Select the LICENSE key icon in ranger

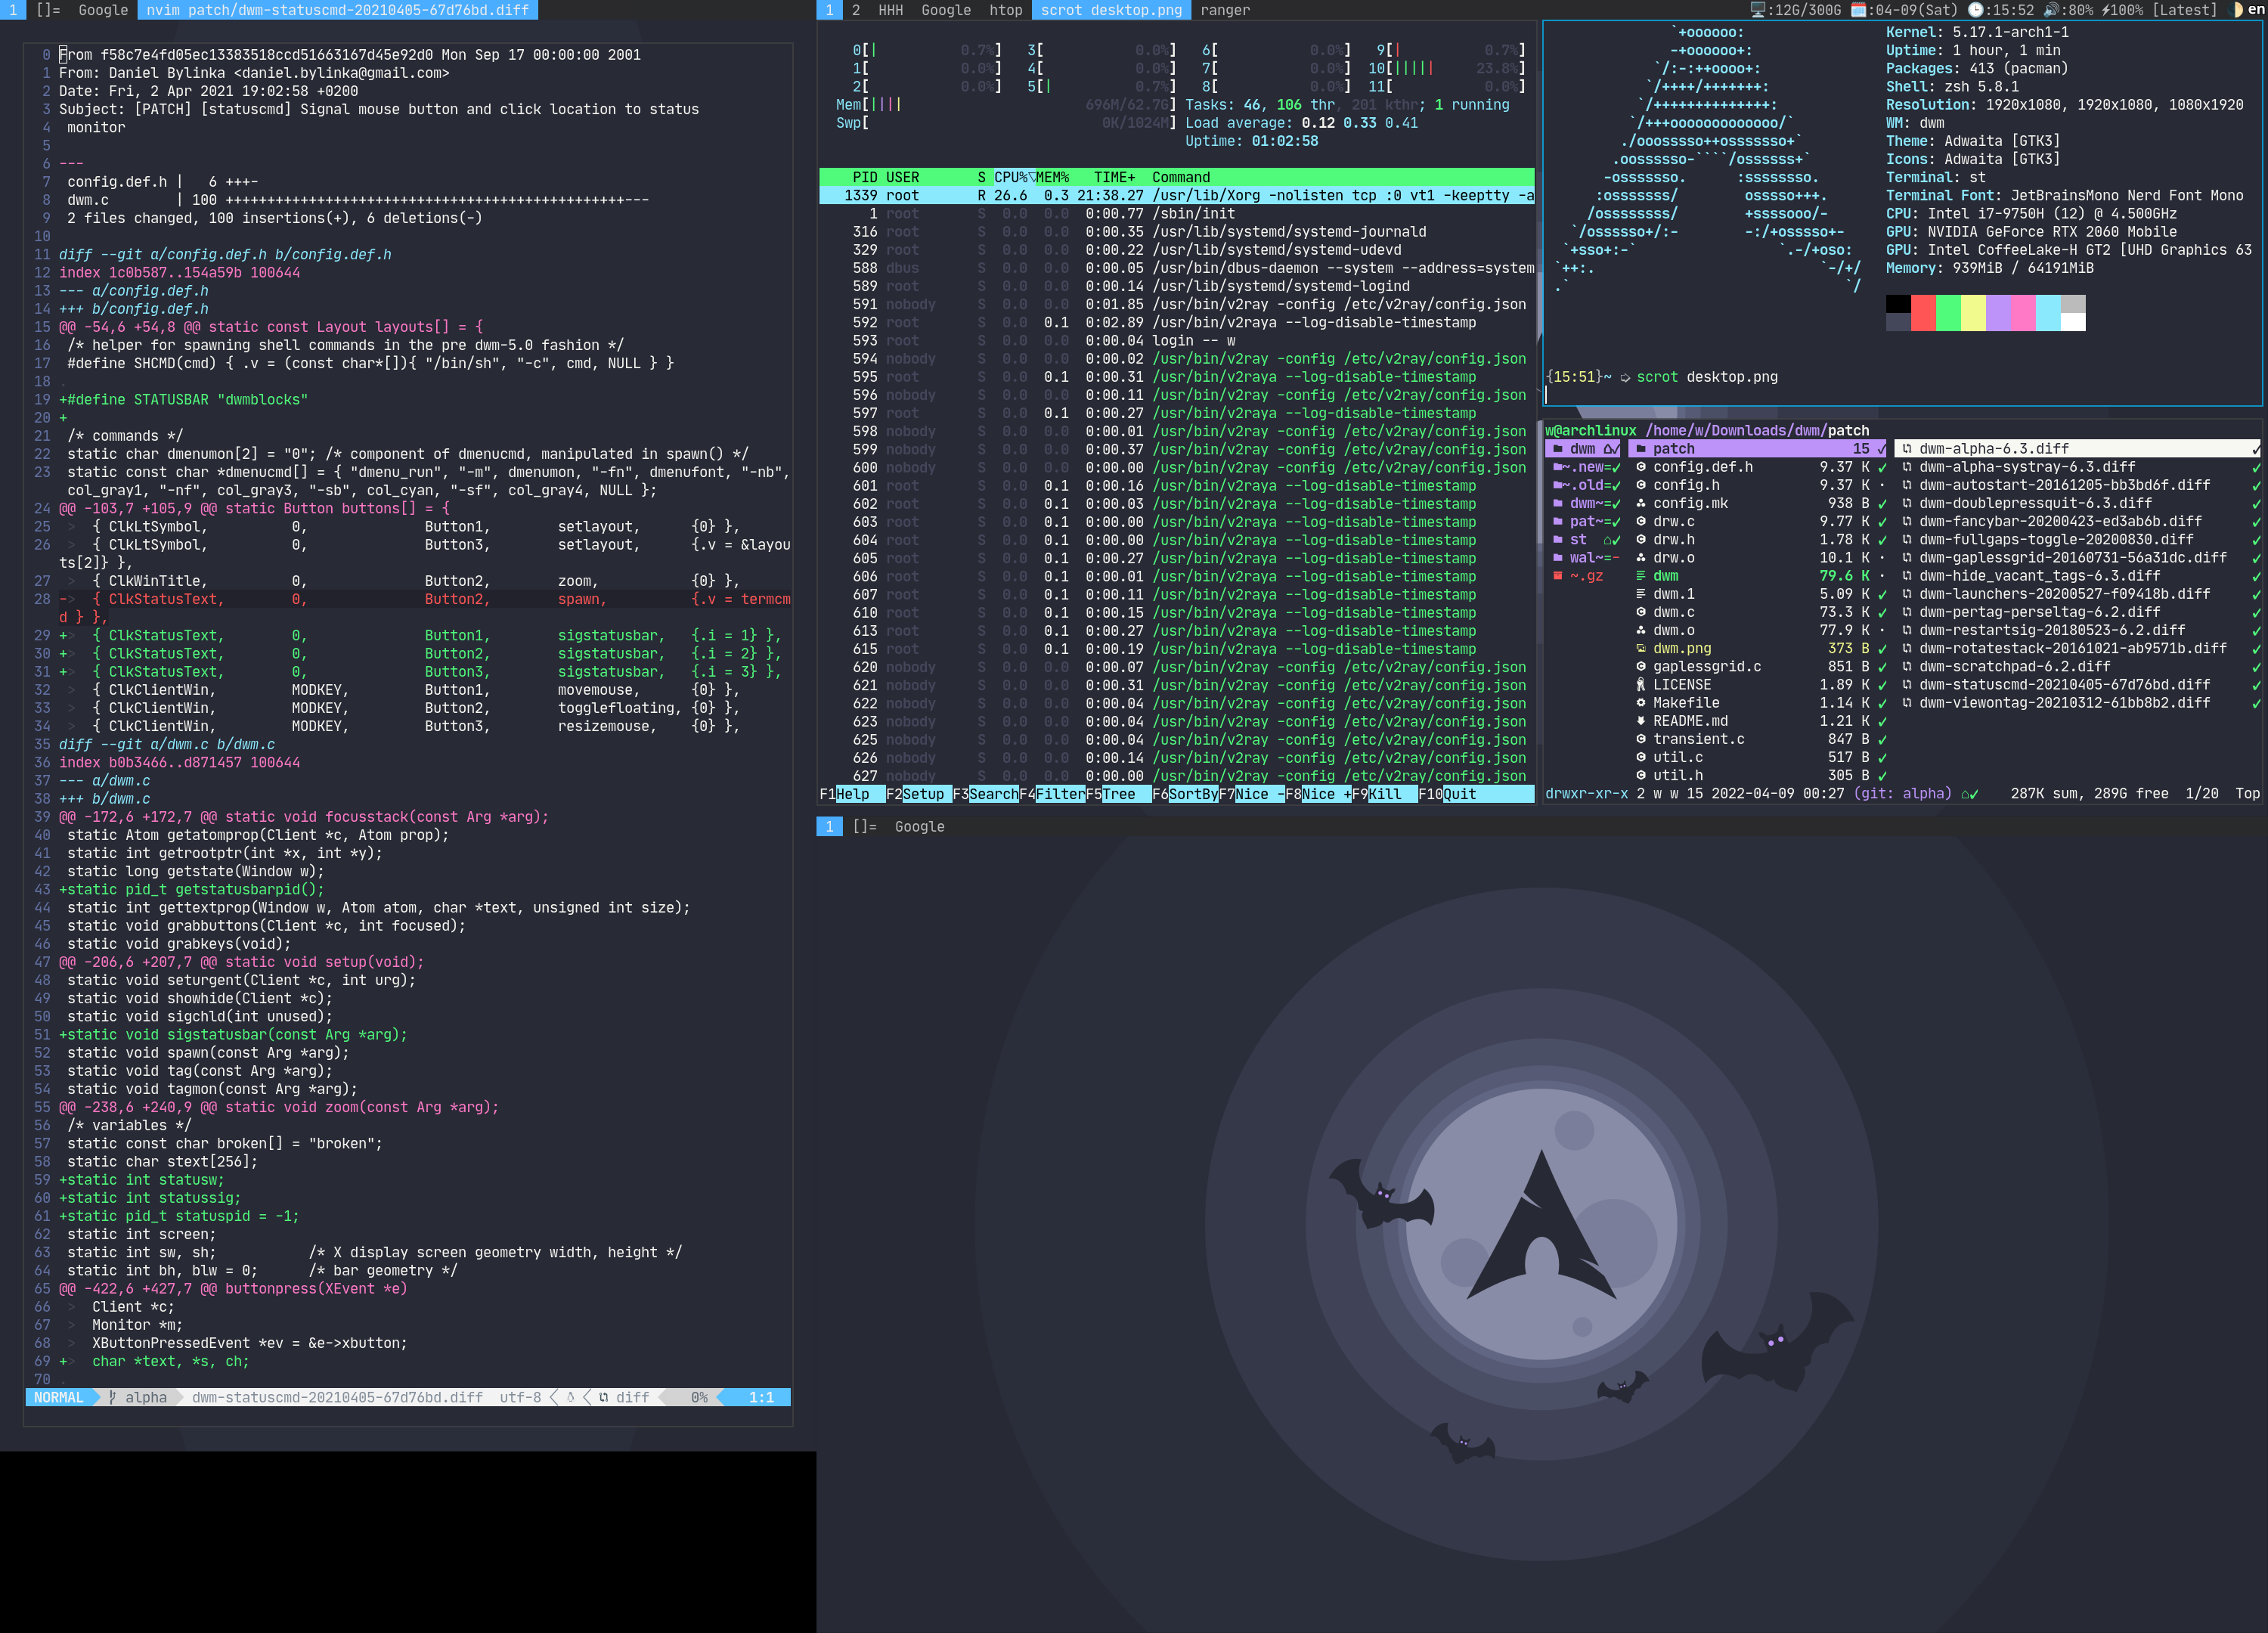1641,685
